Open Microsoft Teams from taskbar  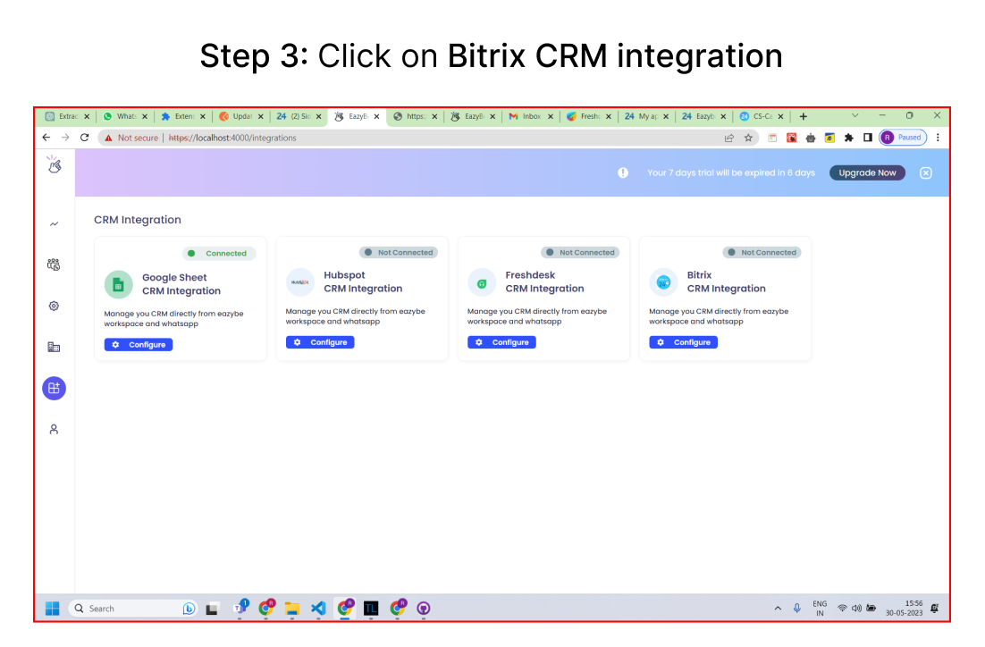(x=240, y=608)
